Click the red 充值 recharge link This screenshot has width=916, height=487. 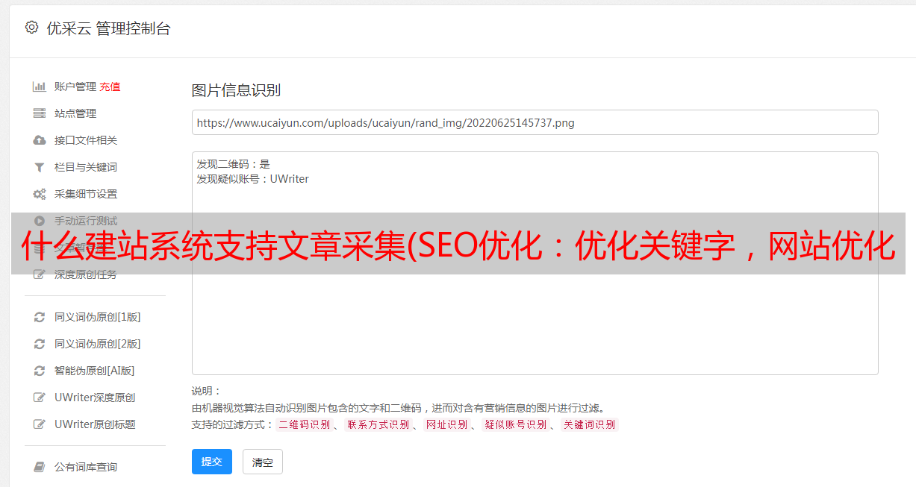[x=110, y=87]
